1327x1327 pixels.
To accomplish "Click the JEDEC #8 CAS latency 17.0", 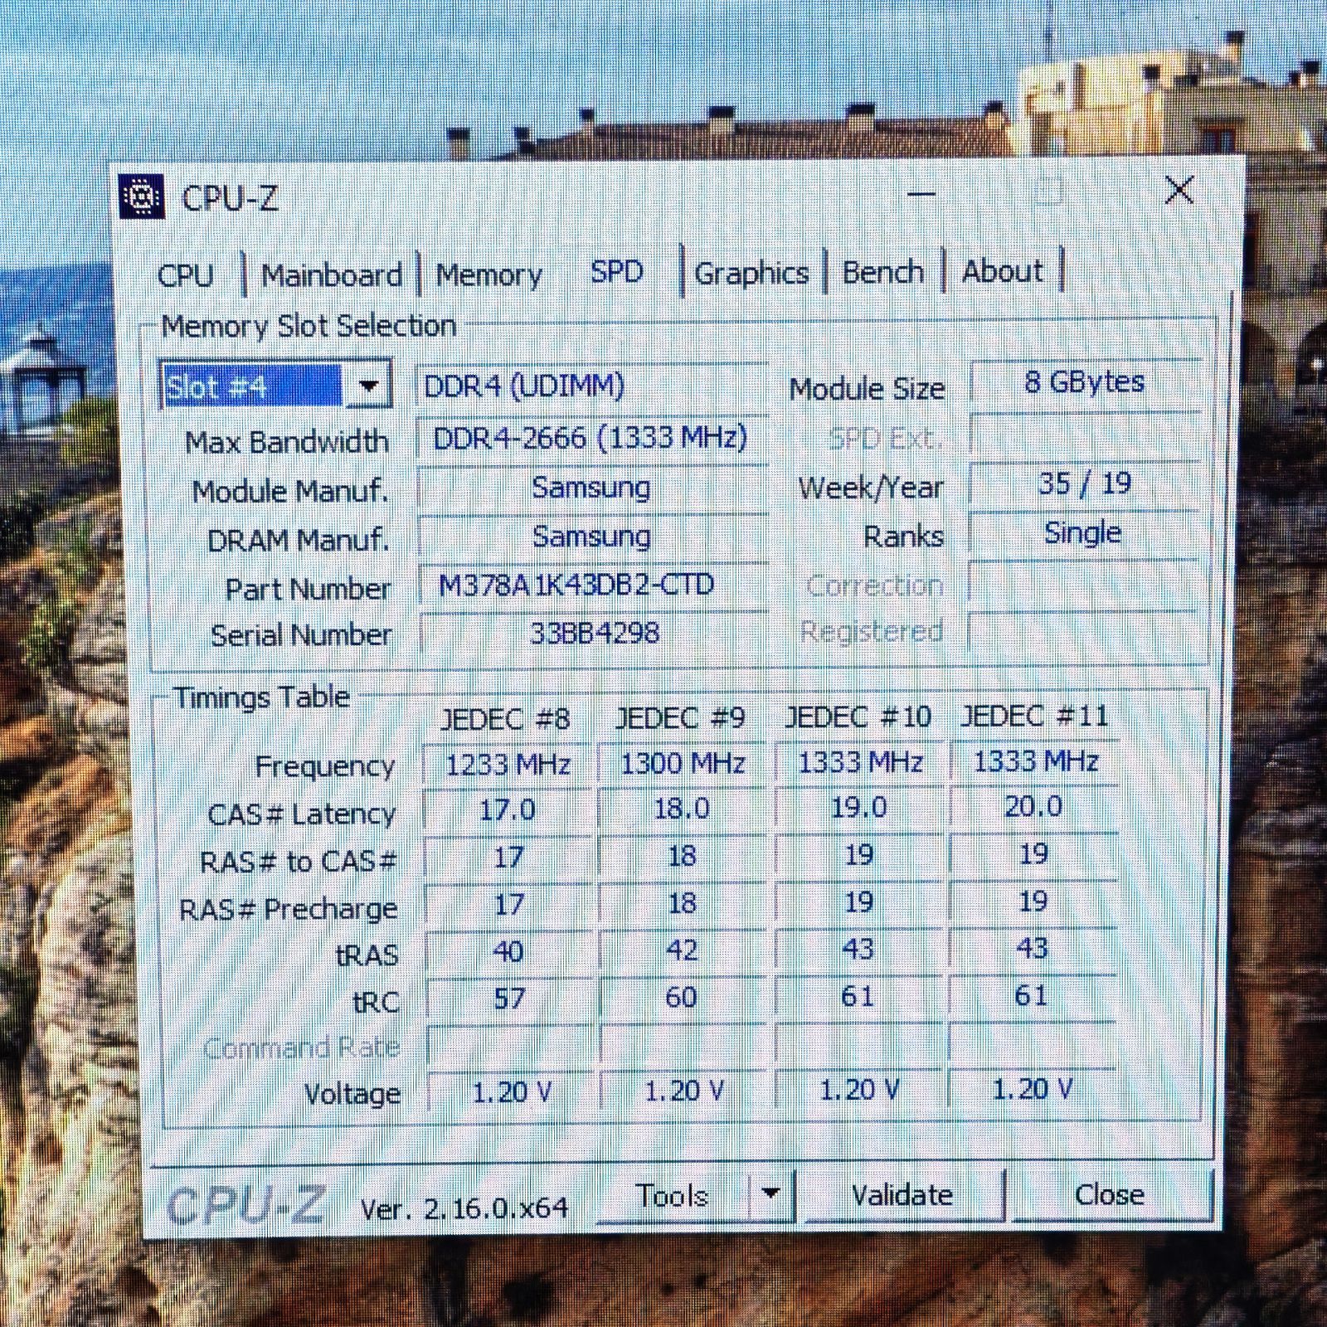I will click(508, 809).
